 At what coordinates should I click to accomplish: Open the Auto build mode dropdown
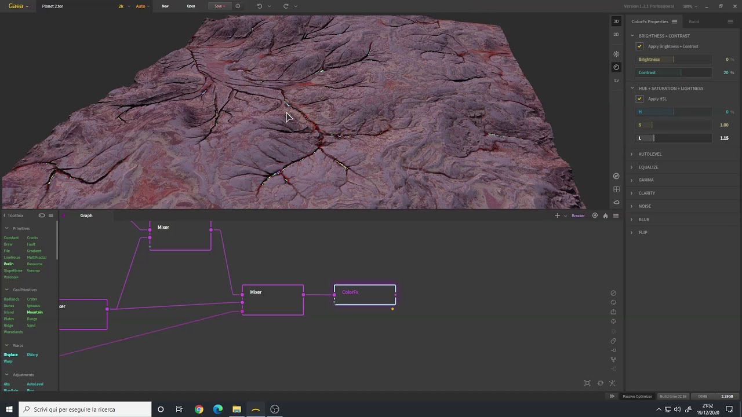click(142, 6)
